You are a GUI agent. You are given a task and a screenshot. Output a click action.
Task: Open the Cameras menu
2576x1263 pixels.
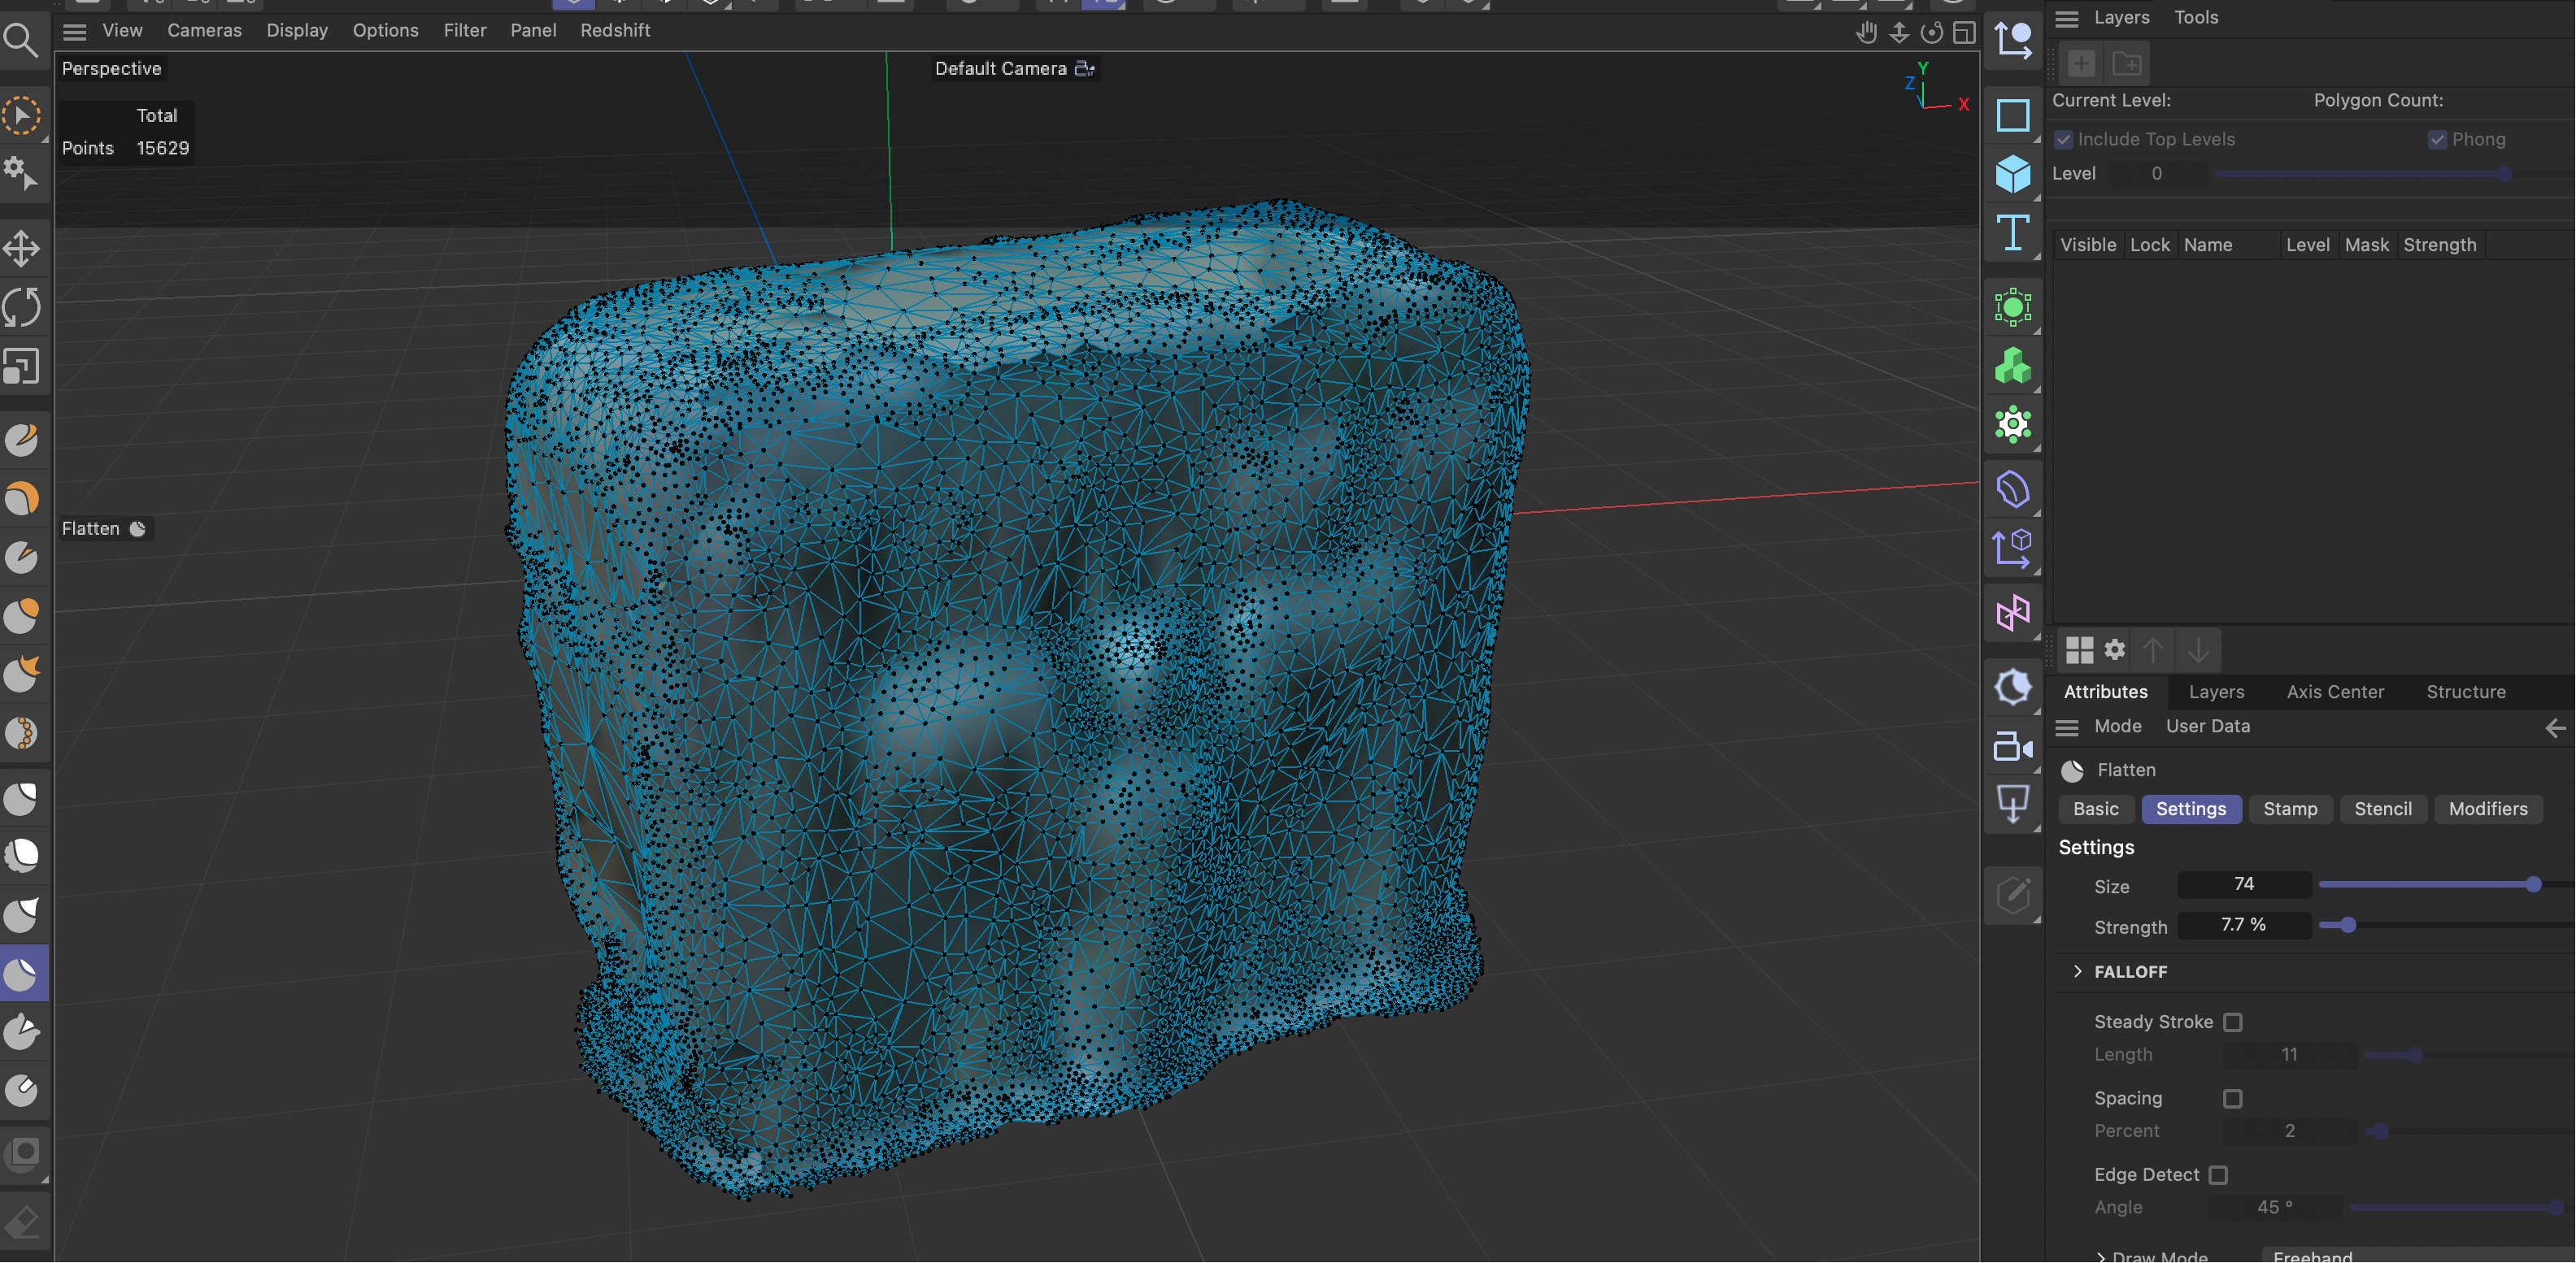coord(204,30)
